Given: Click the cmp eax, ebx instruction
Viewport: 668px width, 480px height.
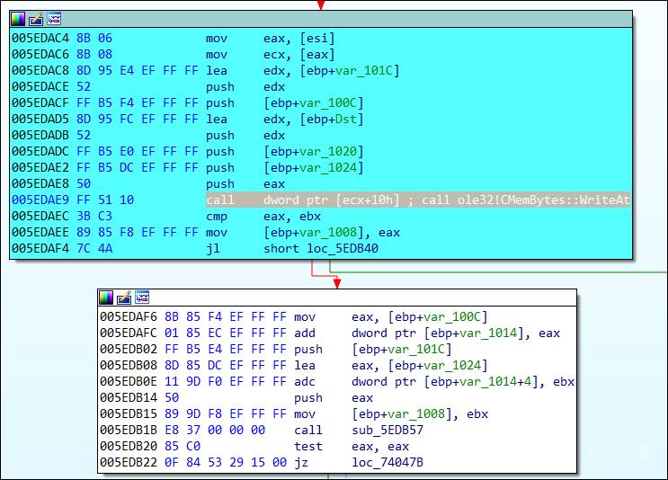Looking at the screenshot, I should (263, 216).
